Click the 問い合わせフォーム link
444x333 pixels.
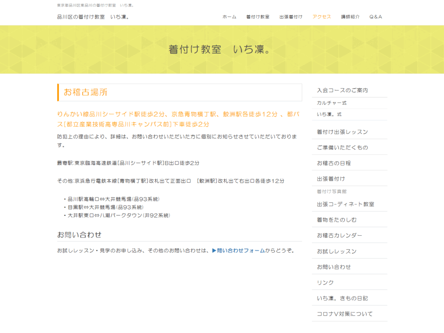point(238,251)
